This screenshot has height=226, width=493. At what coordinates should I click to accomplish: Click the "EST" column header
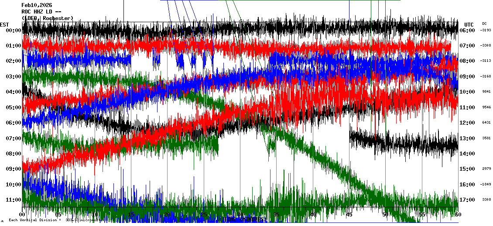coord(4,24)
